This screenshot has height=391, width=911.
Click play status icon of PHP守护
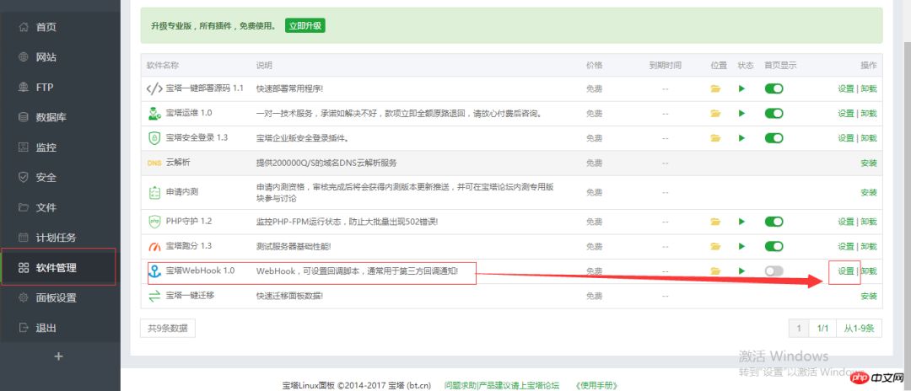coord(742,222)
